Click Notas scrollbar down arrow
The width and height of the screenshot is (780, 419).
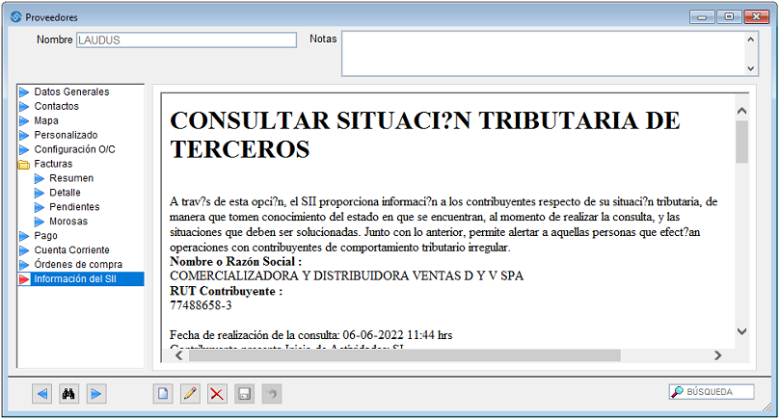point(751,68)
